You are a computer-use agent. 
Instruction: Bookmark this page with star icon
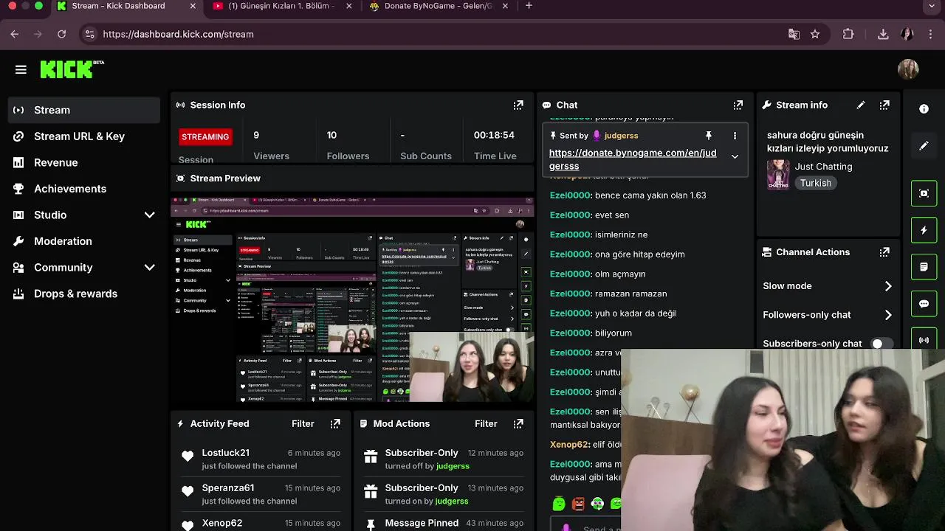tap(815, 34)
